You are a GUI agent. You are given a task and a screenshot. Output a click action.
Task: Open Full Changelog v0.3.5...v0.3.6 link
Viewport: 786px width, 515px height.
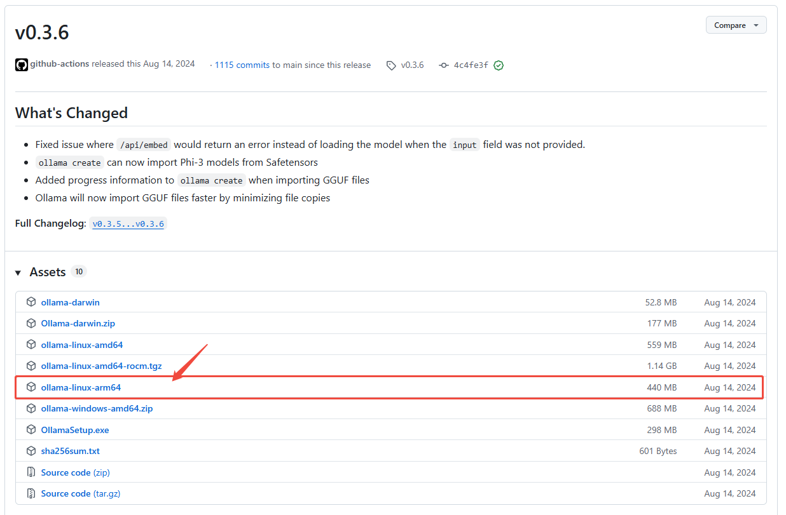tap(128, 224)
